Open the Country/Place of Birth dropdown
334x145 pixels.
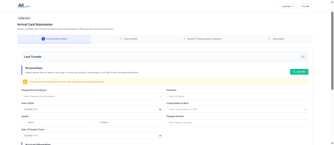point(237,109)
